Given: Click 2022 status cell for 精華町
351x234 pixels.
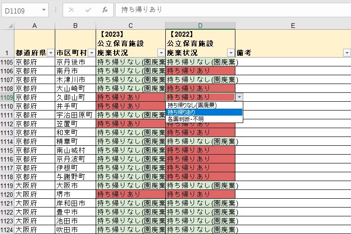Looking at the screenshot, I should tap(201, 142).
